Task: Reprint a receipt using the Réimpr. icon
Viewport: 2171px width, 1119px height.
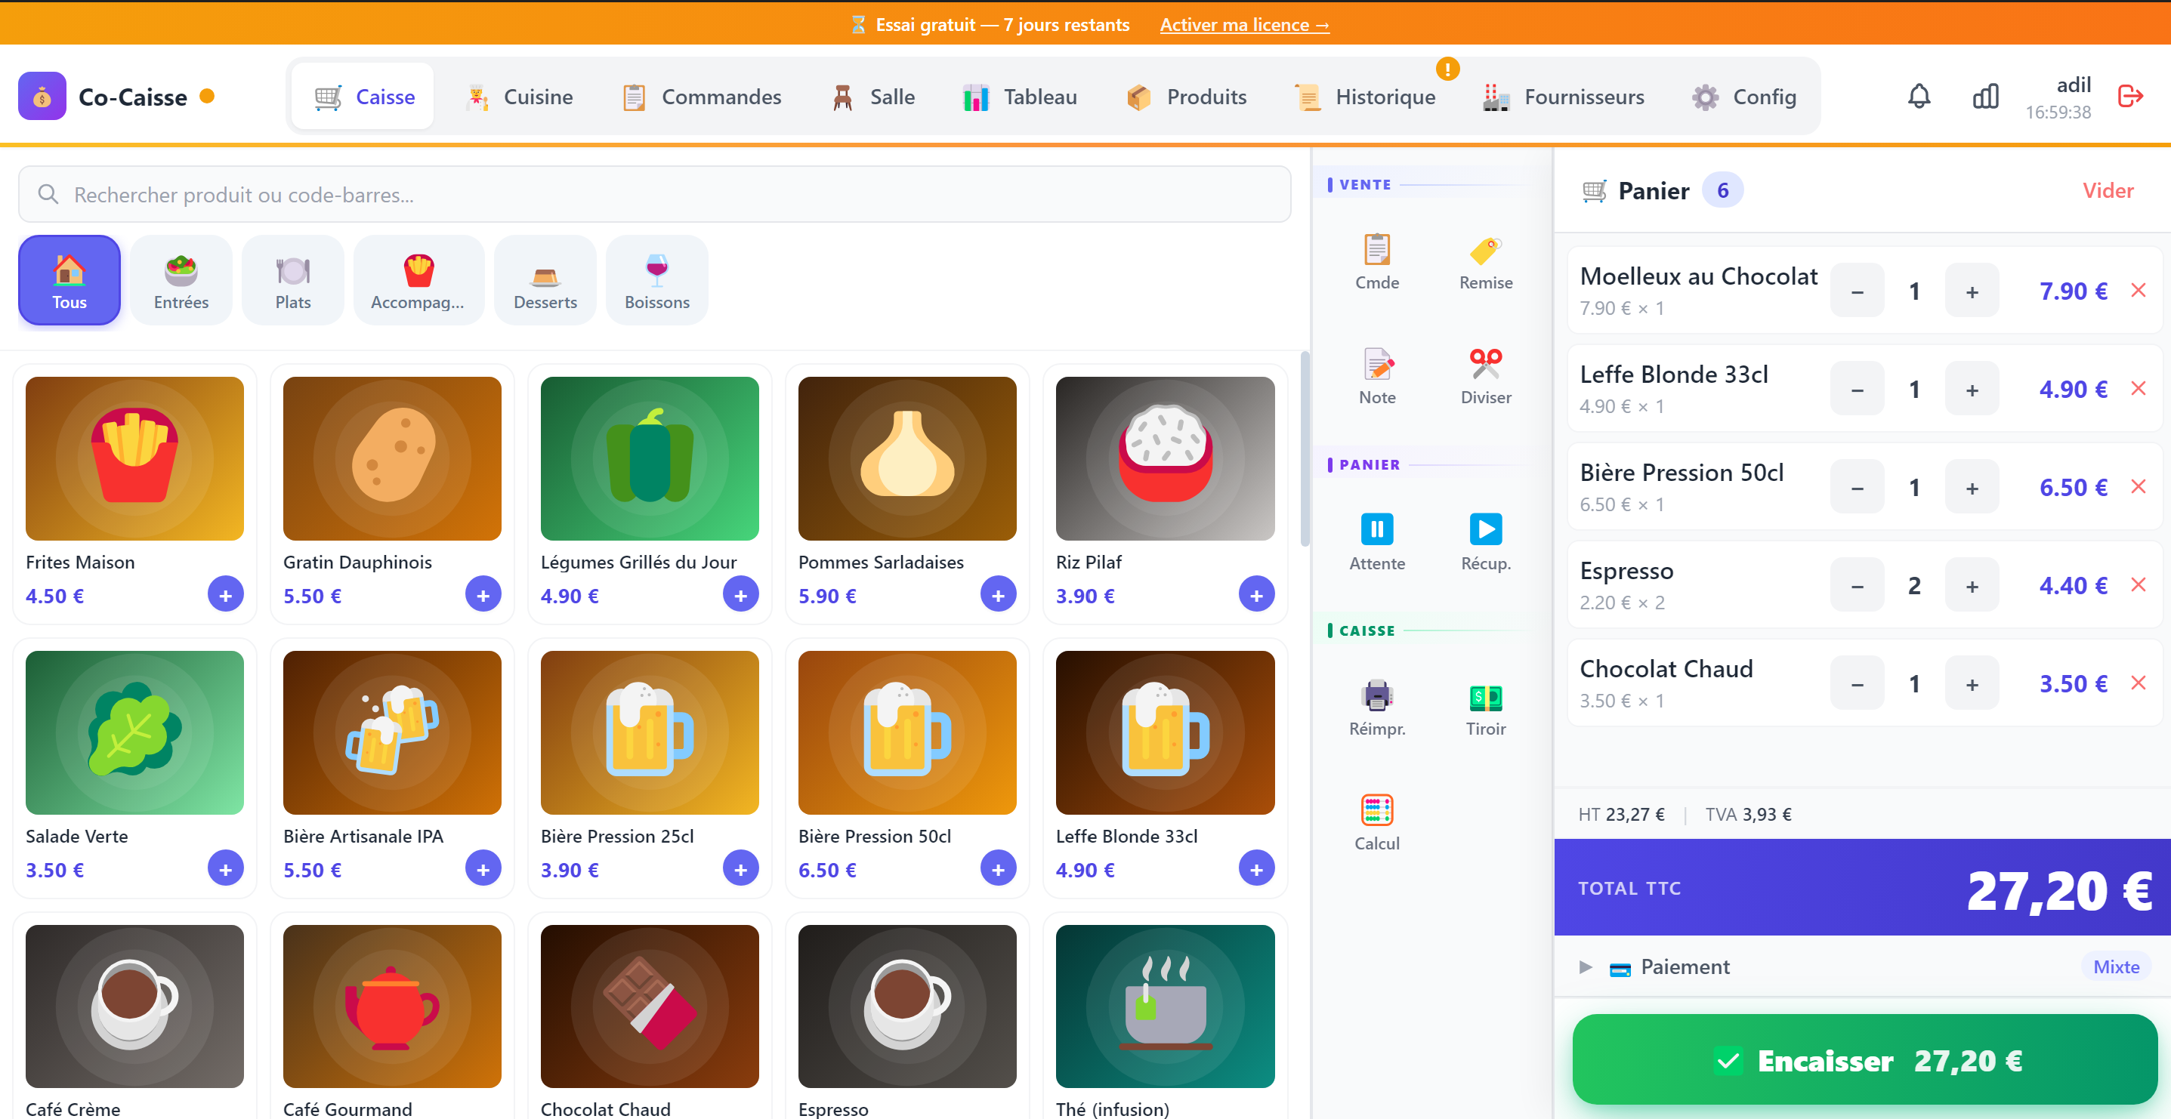Action: (1376, 706)
